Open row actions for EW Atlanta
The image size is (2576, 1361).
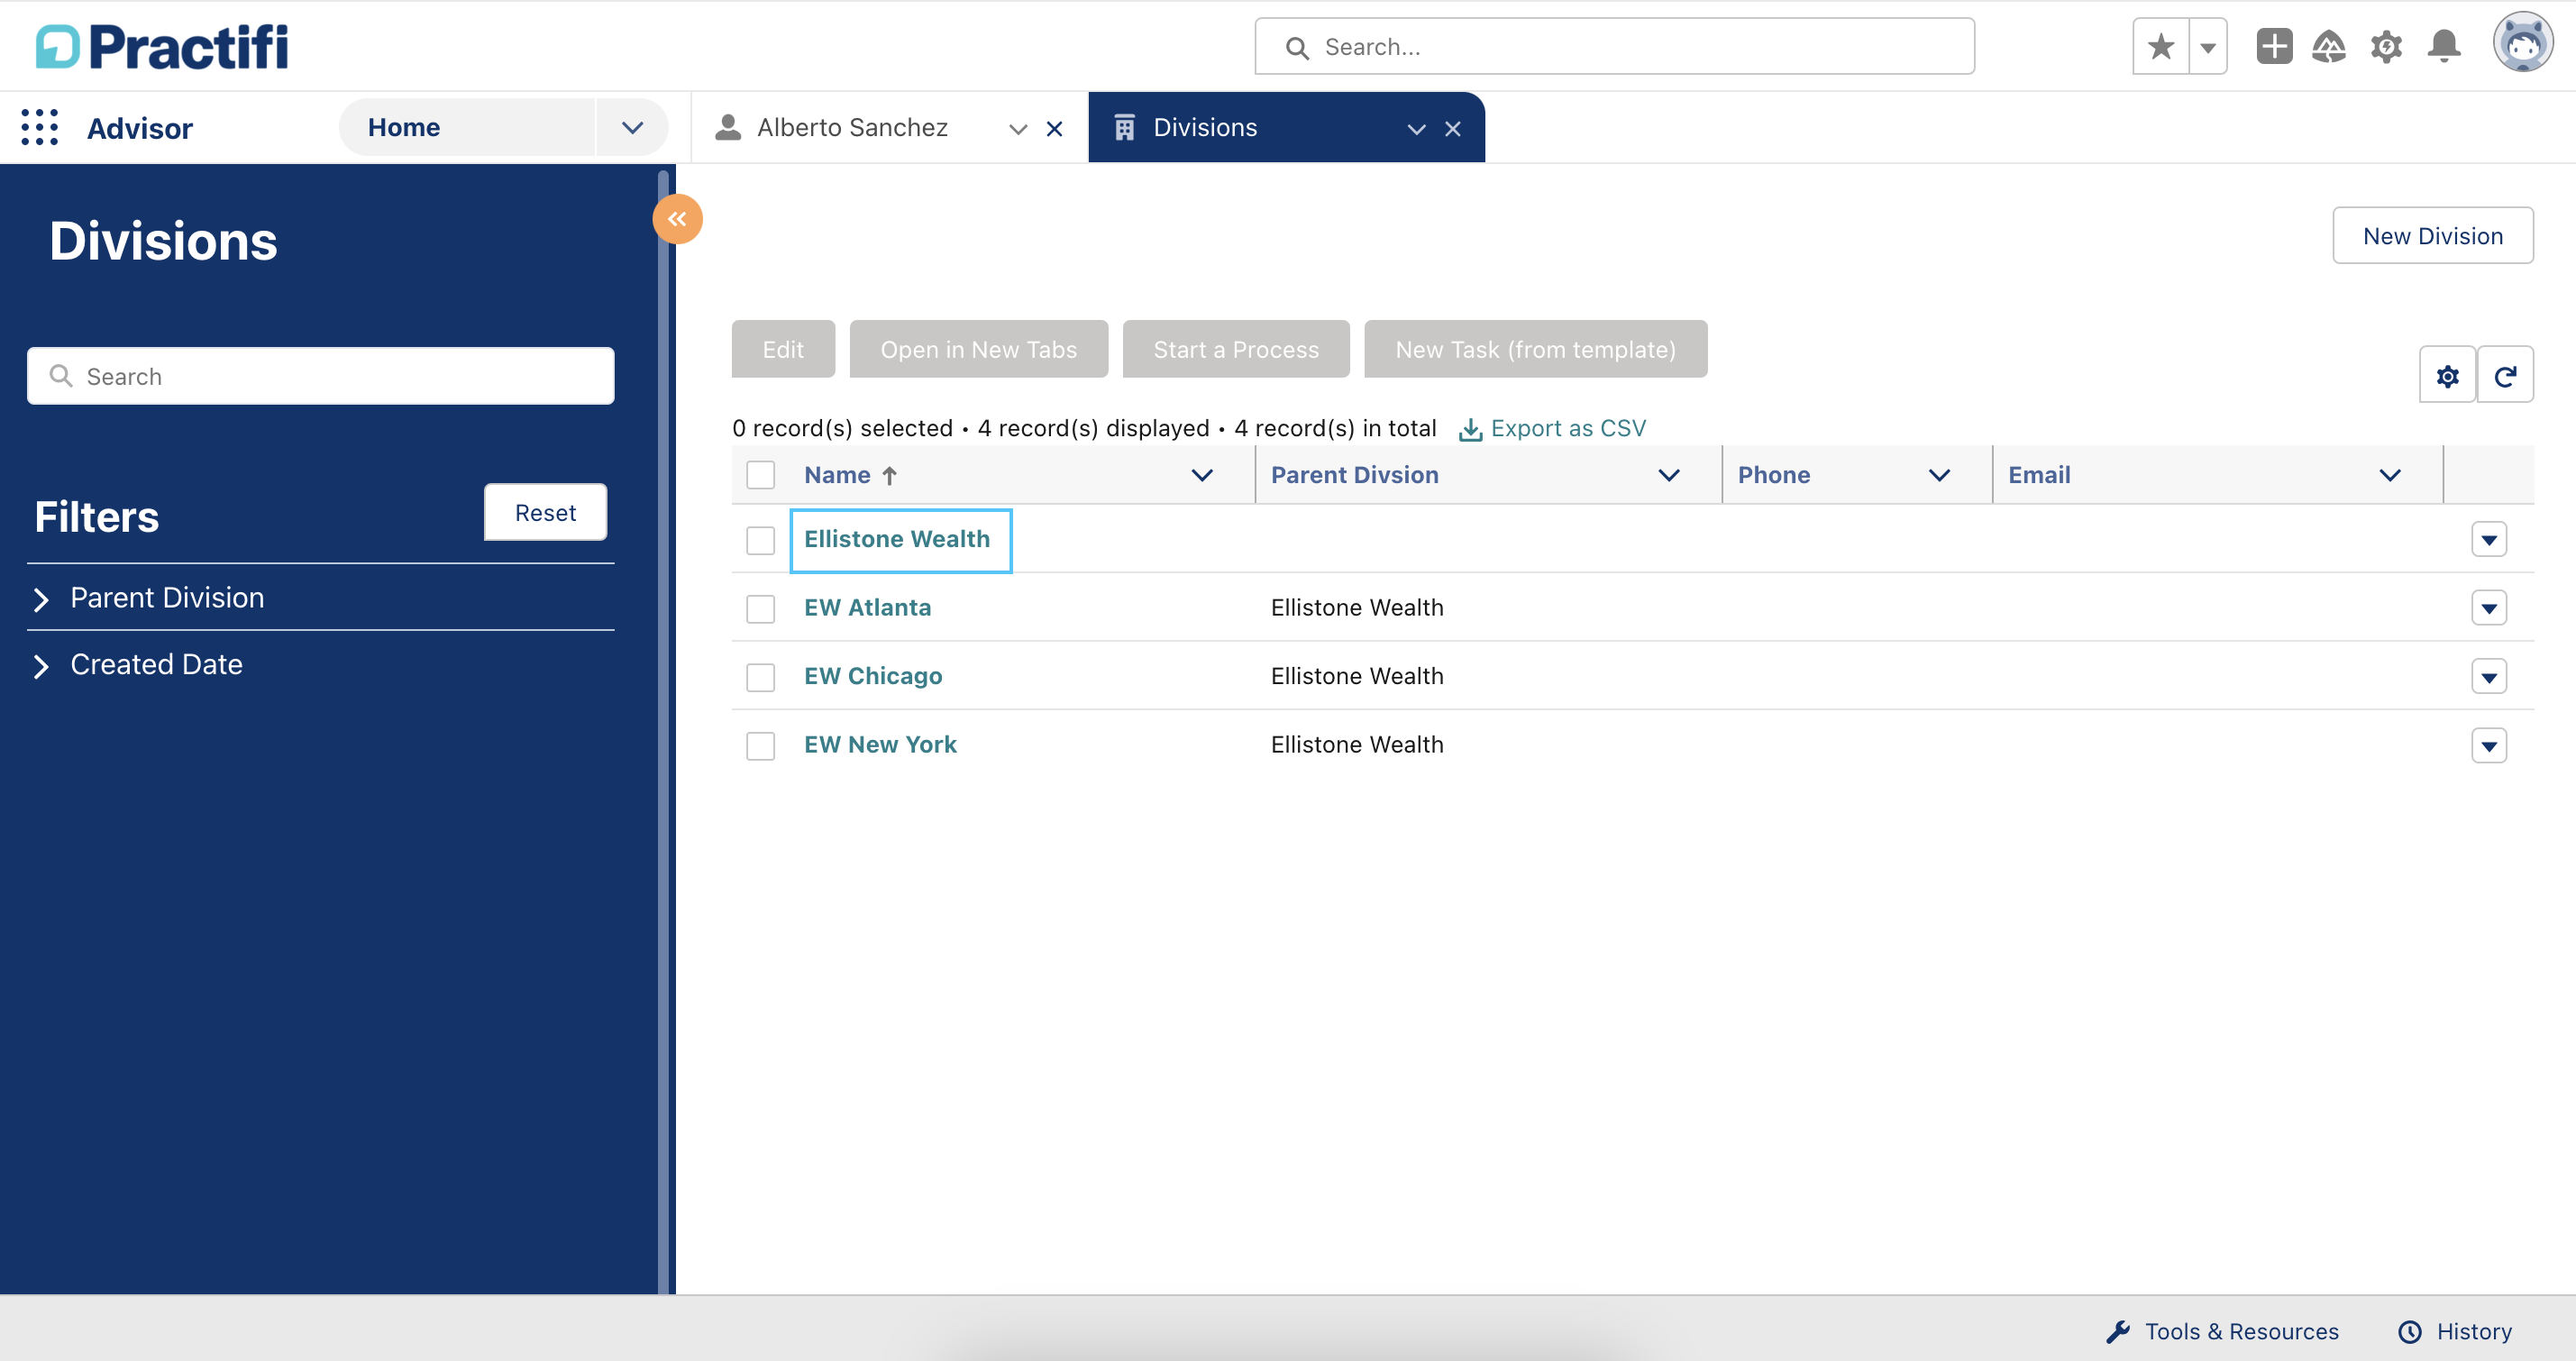point(2488,608)
